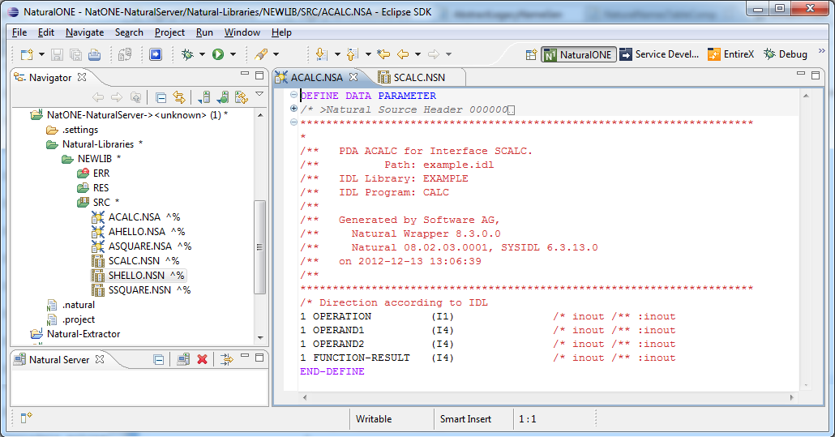This screenshot has height=437, width=835.
Task: Select the SCALC.NSN editor tab
Action: [x=418, y=78]
